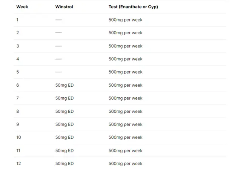
Task: Select the week 11 number cell
Action: tap(18, 150)
